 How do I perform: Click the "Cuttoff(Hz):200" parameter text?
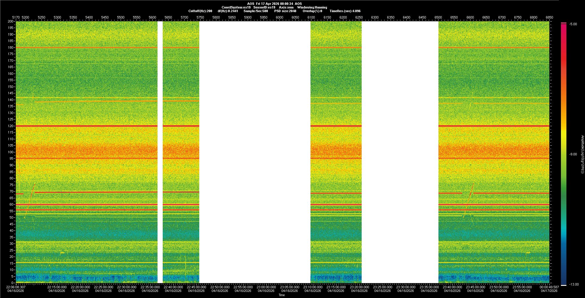[x=200, y=11]
